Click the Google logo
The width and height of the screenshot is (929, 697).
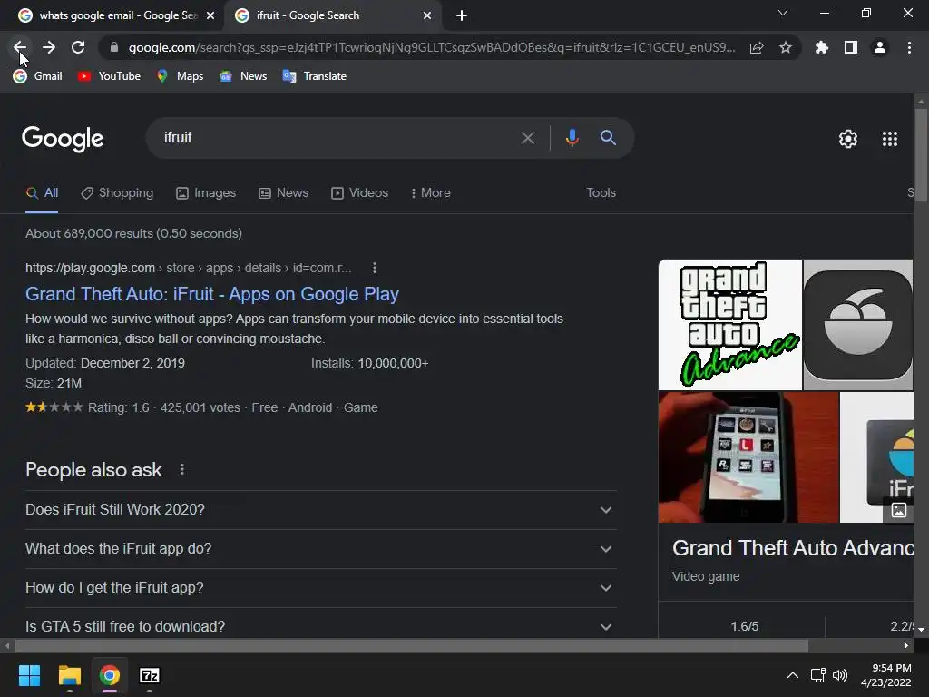click(63, 139)
